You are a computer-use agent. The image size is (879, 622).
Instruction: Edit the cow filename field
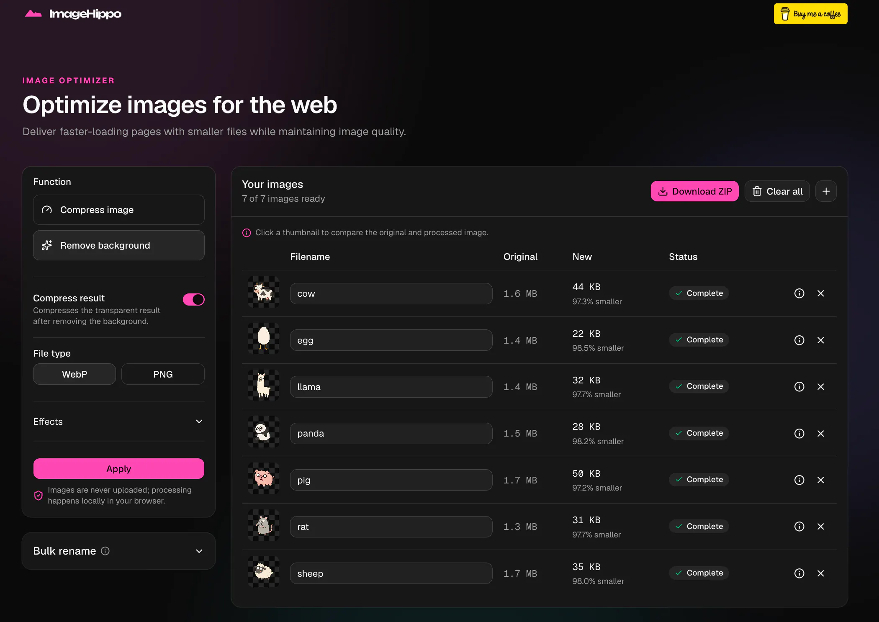(x=391, y=294)
